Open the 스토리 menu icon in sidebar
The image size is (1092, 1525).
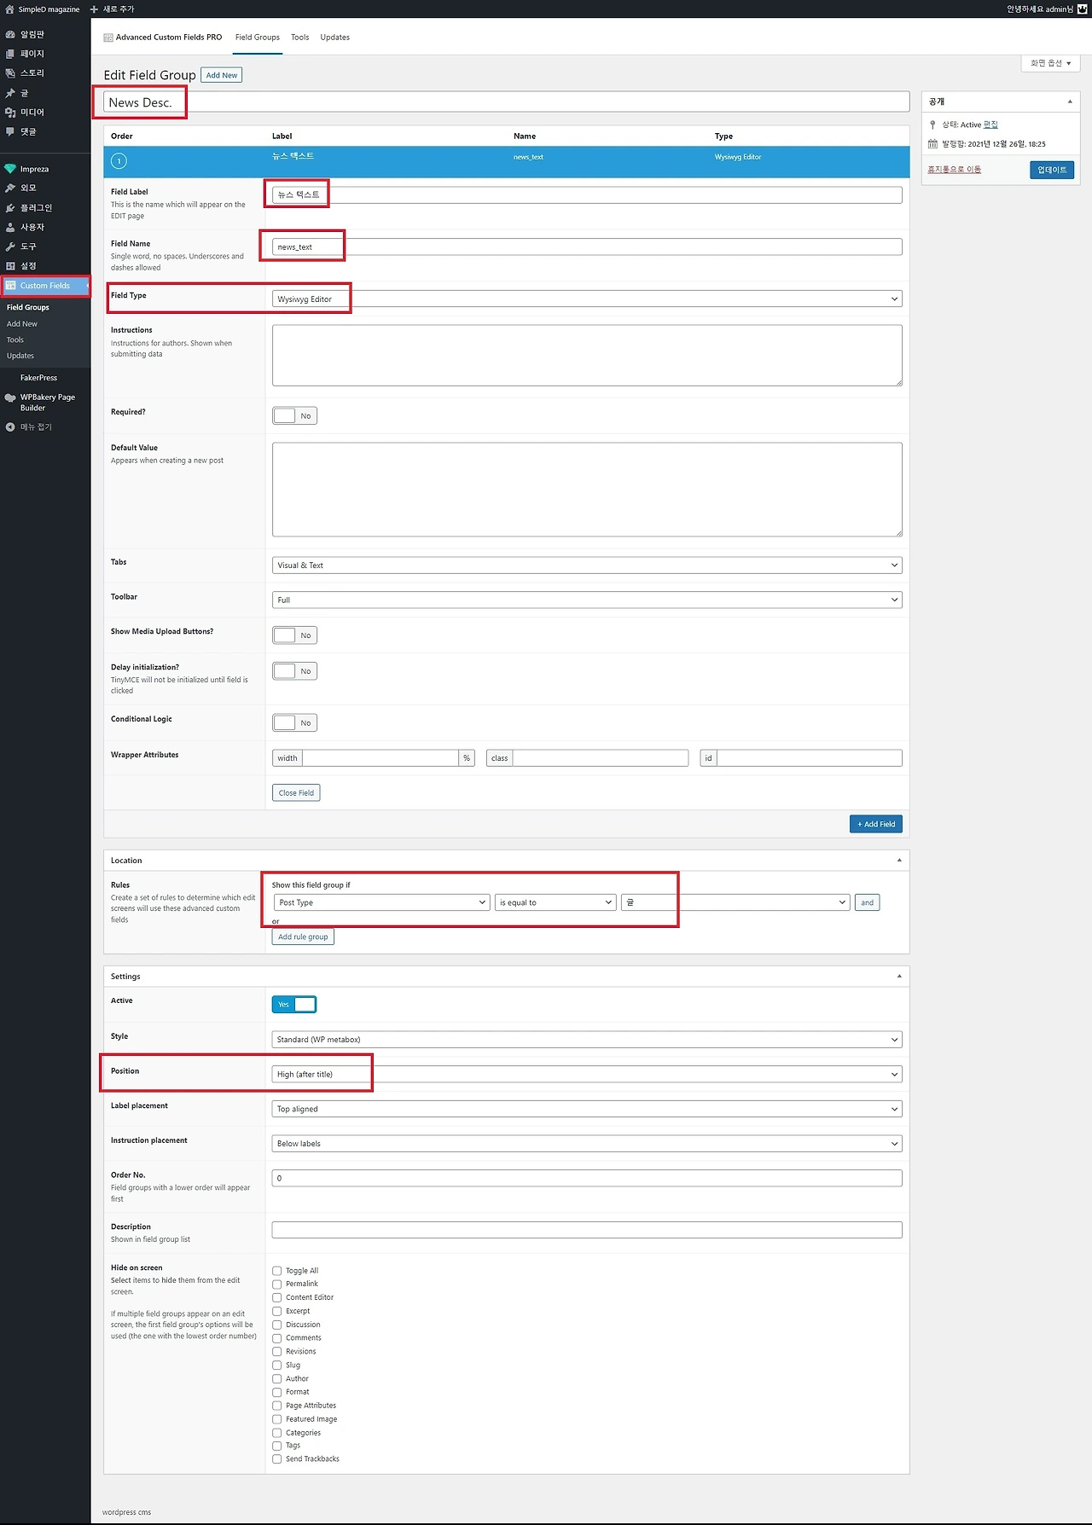10,73
